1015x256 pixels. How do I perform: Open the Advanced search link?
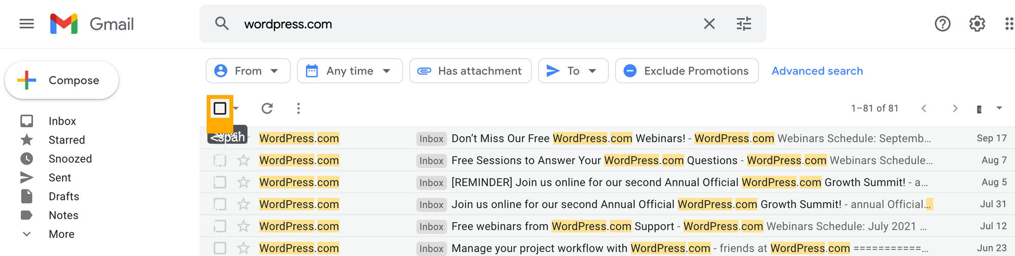(817, 71)
